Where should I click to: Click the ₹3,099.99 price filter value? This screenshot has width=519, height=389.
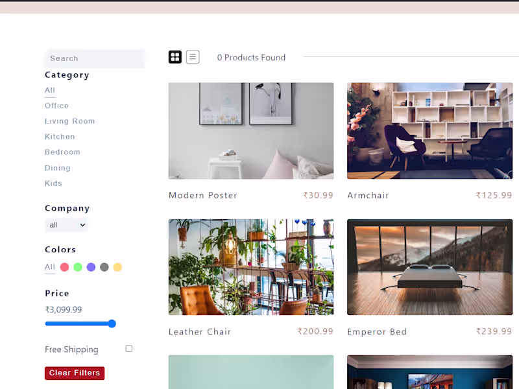coord(64,310)
